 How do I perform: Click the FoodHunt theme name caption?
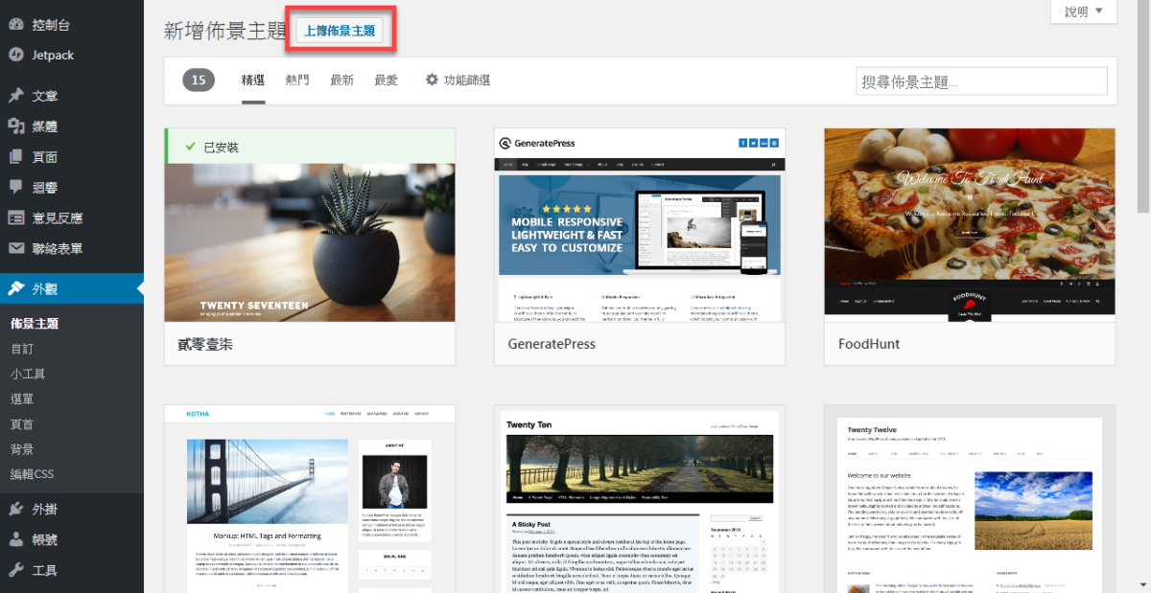tap(869, 343)
